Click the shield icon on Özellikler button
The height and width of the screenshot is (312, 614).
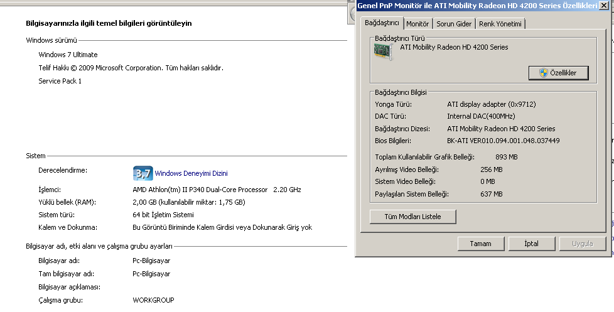tap(544, 73)
